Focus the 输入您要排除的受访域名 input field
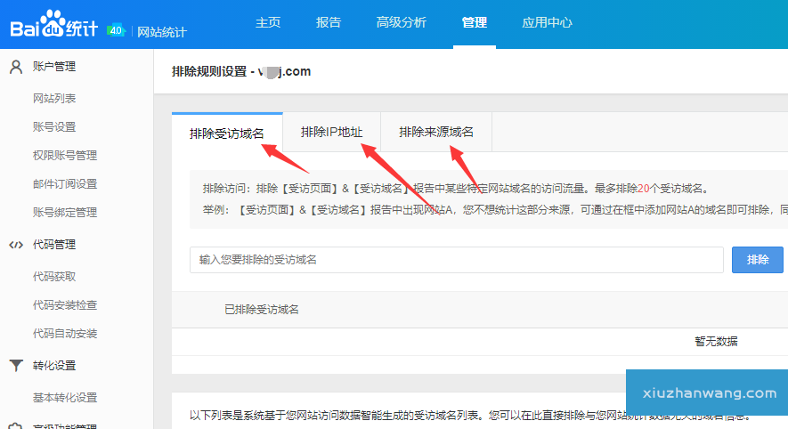 [x=456, y=260]
